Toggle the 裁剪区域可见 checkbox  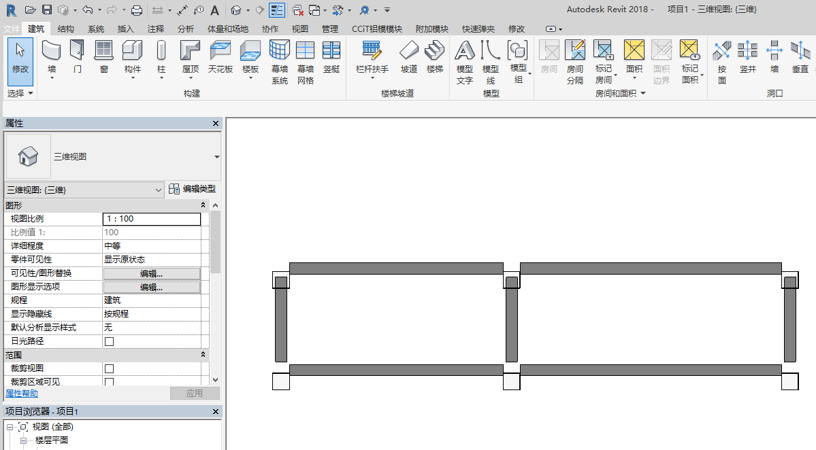(110, 382)
